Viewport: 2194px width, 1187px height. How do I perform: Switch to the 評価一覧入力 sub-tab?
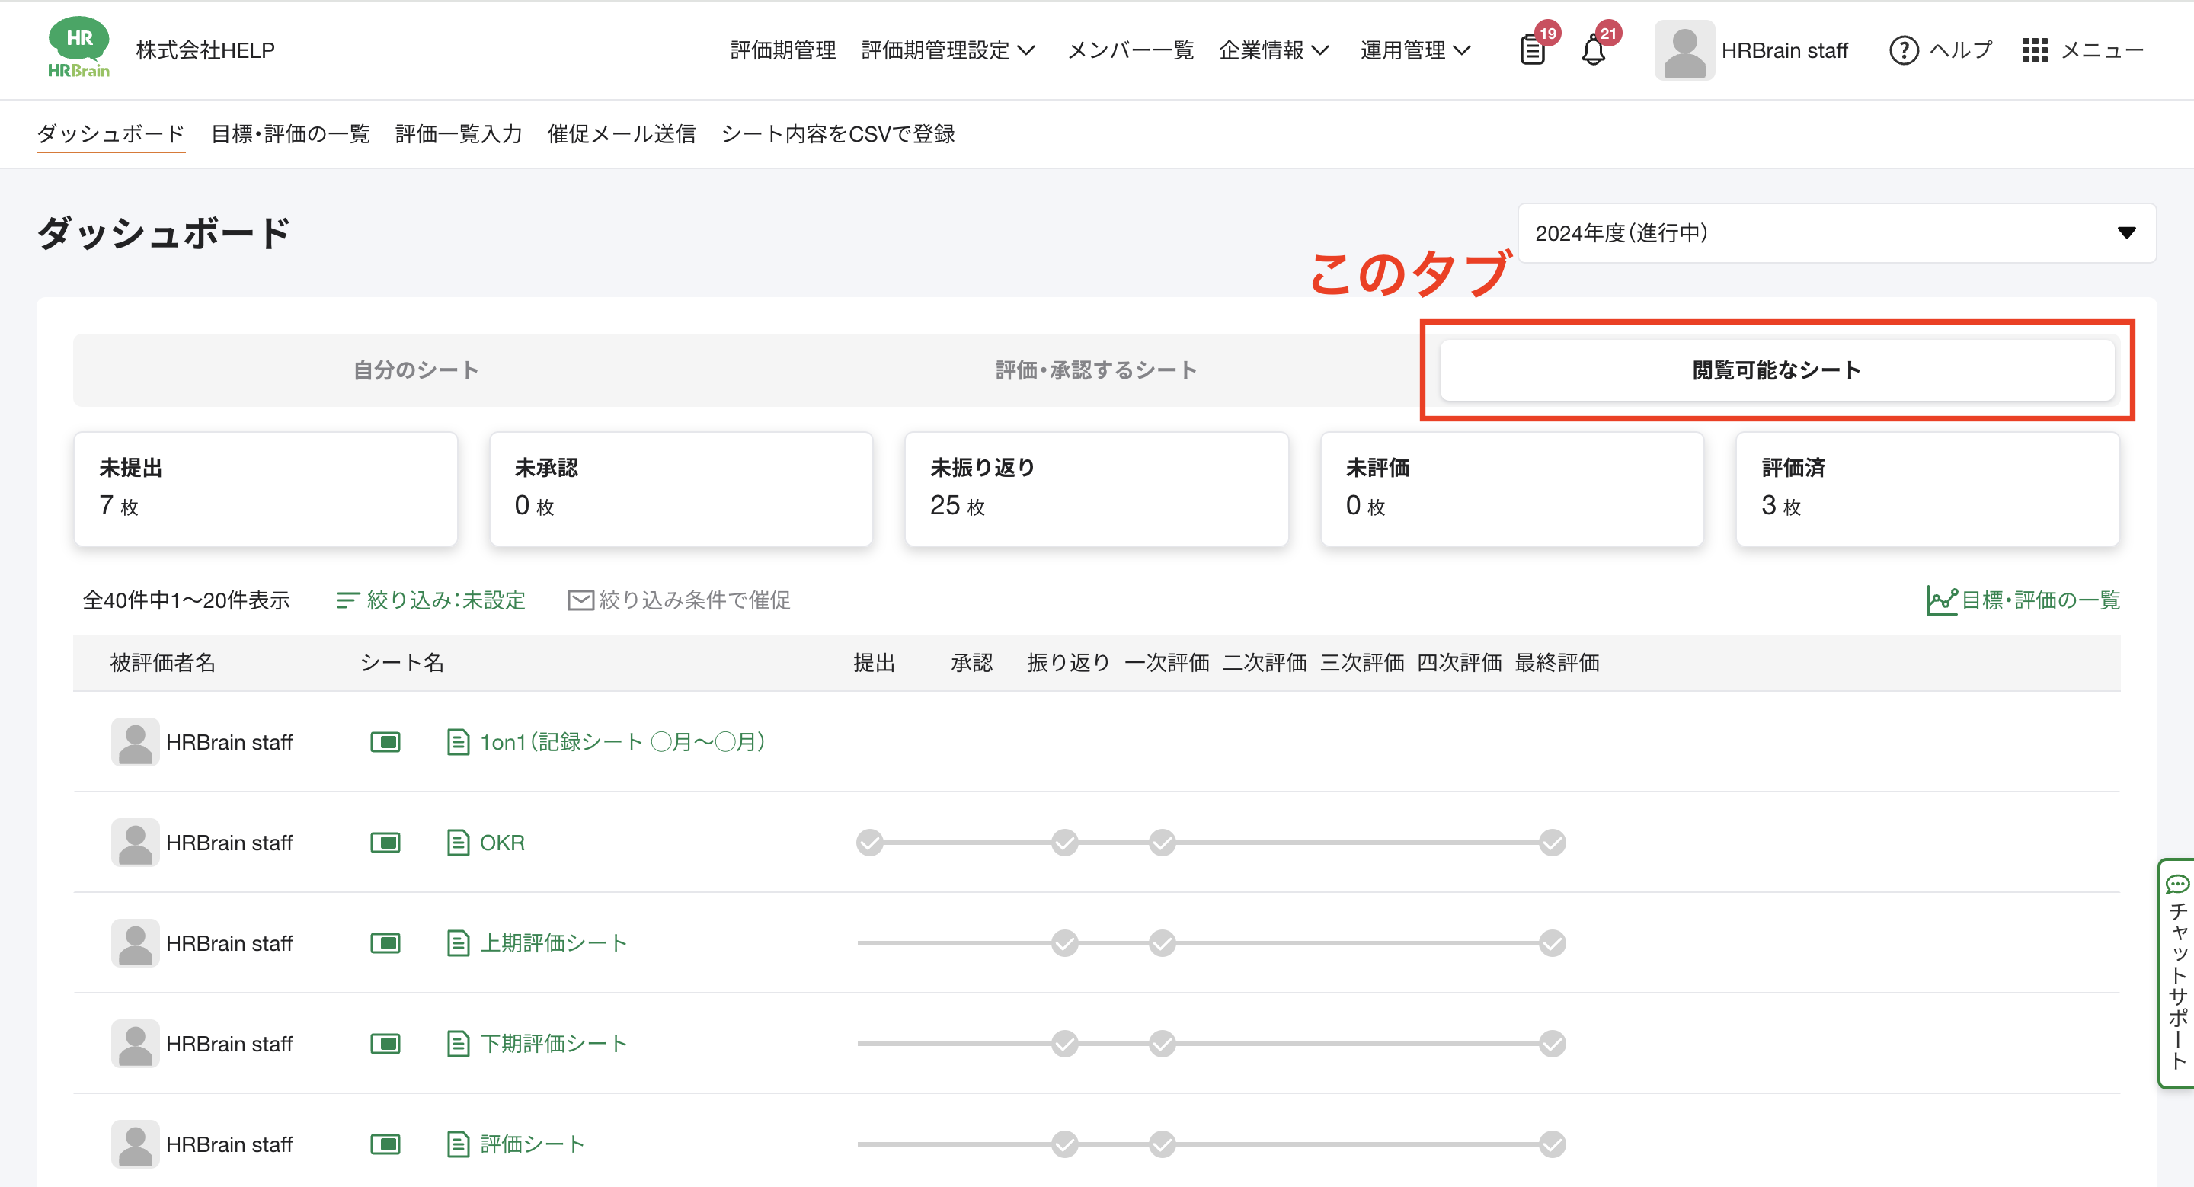pyautogui.click(x=458, y=133)
